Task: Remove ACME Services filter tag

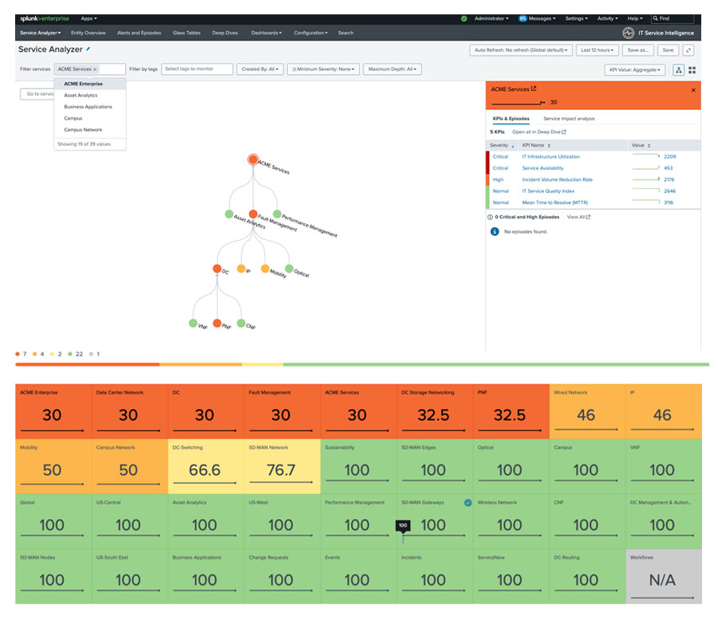Action: tap(95, 69)
